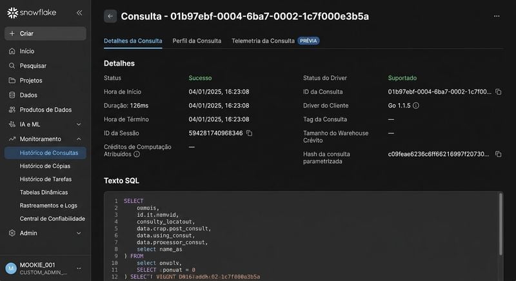Open Produtos de Dados

click(45, 110)
